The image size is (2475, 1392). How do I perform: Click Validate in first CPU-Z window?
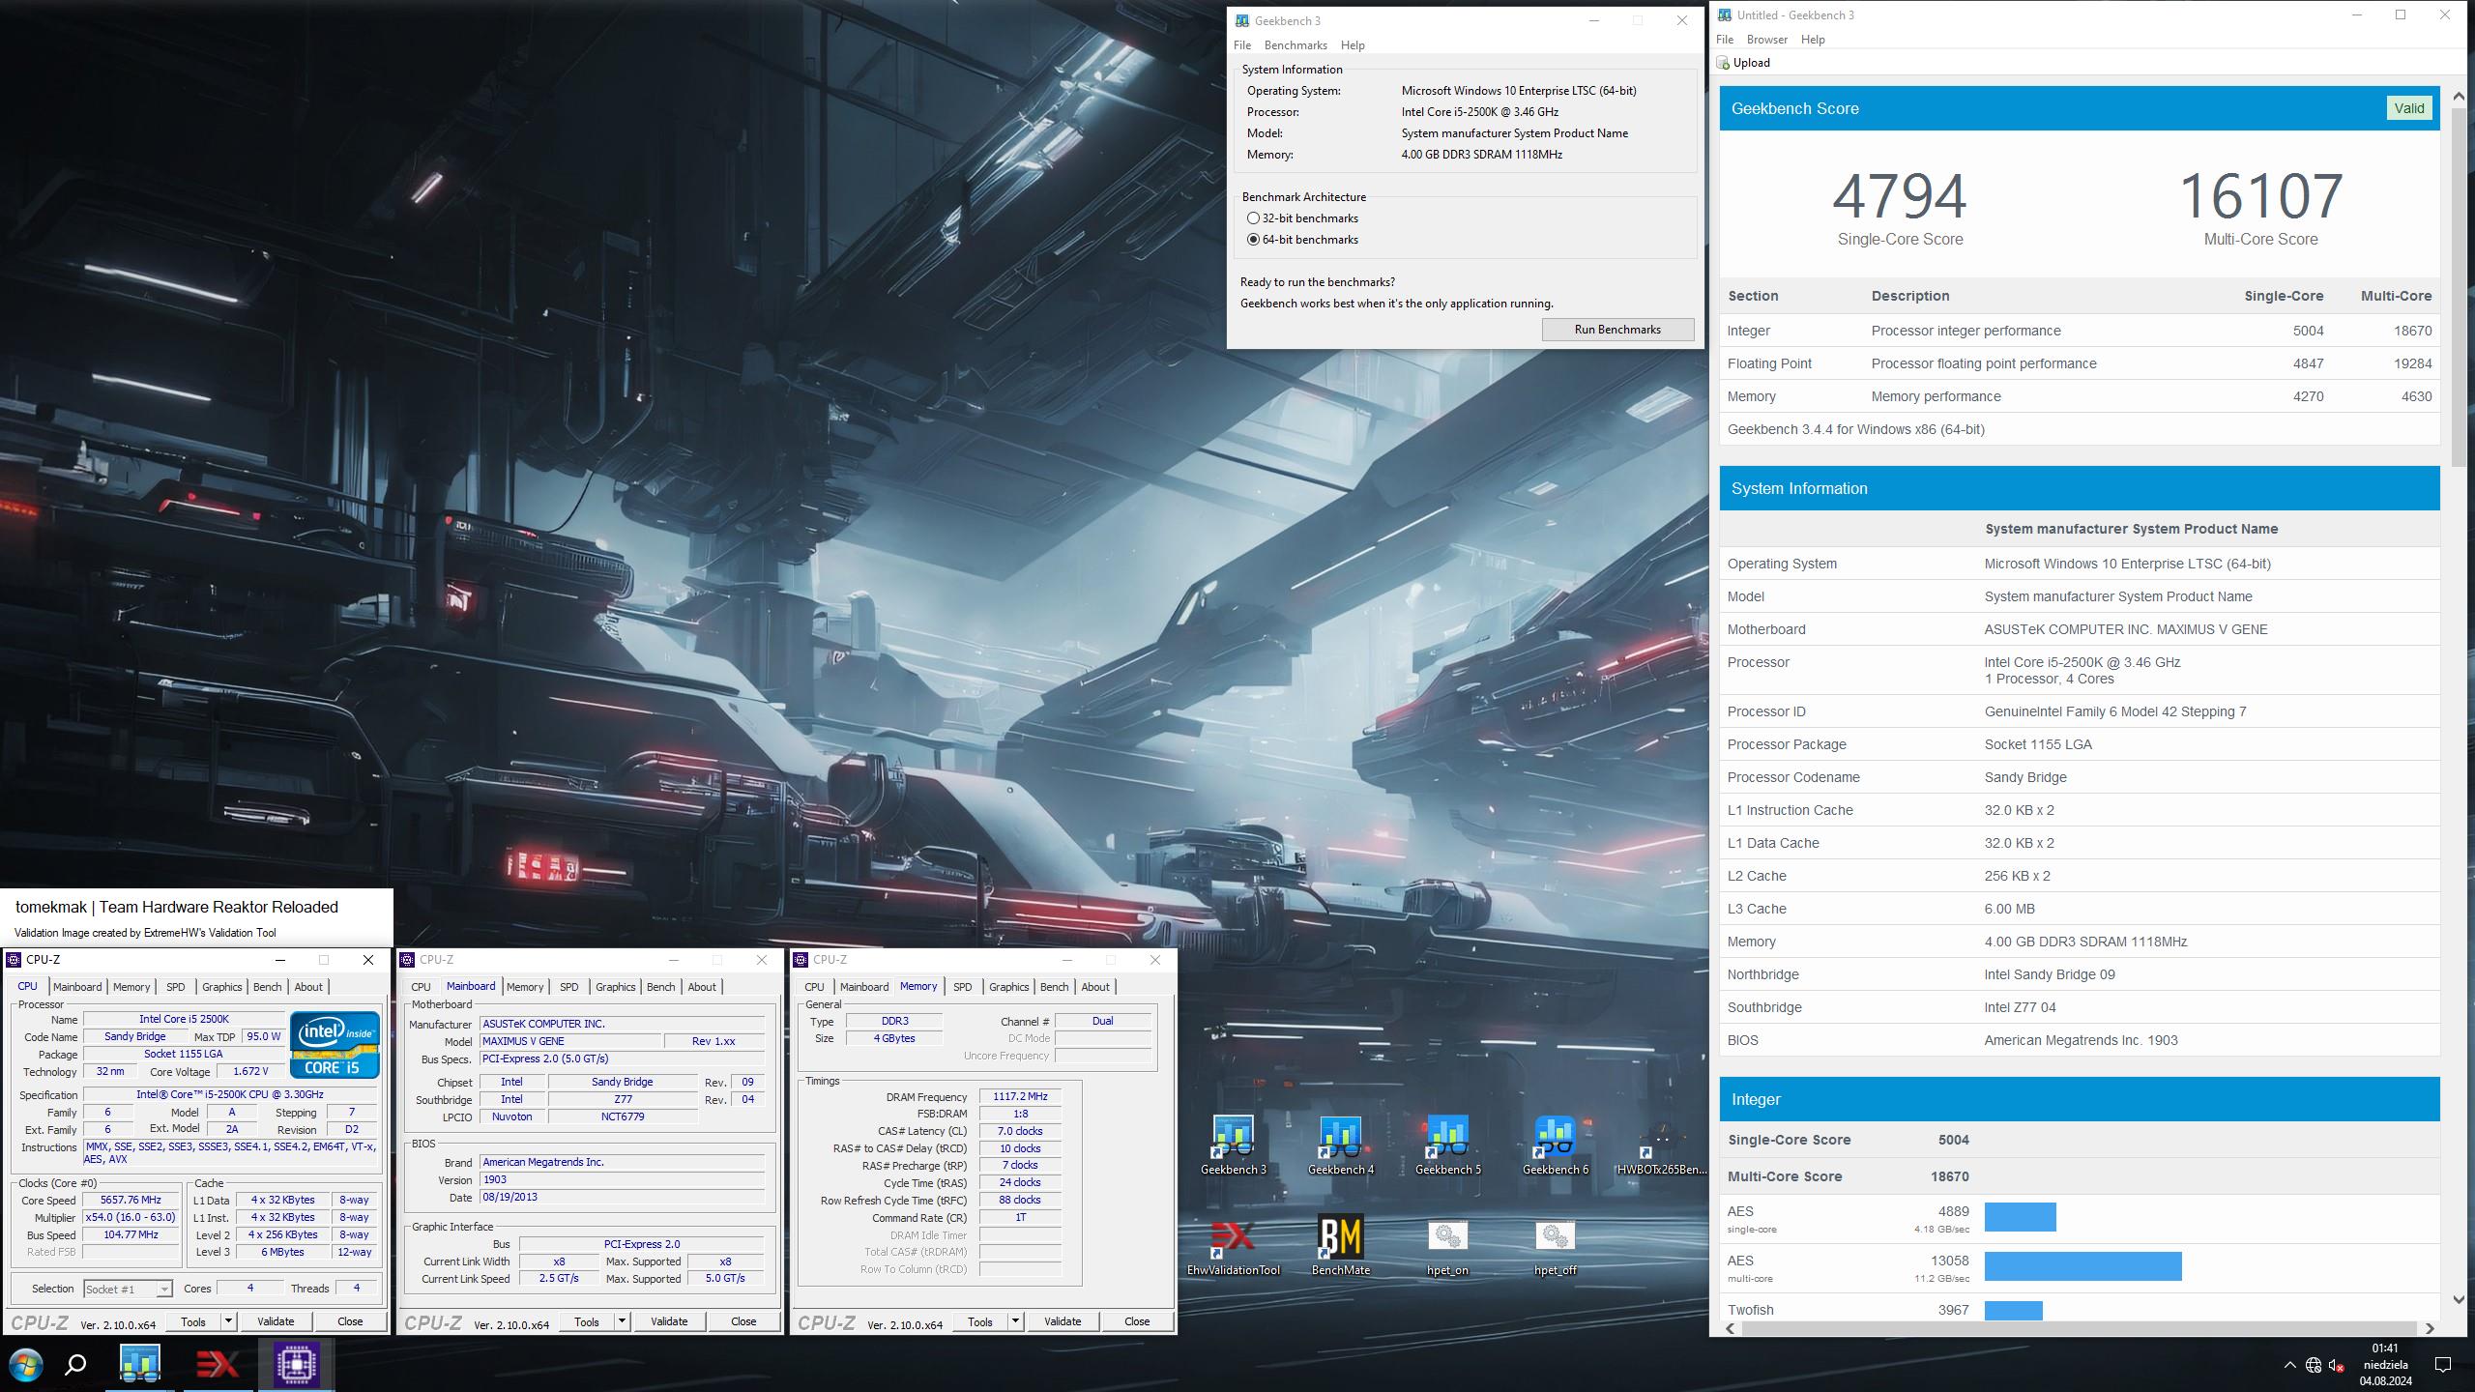276,1321
